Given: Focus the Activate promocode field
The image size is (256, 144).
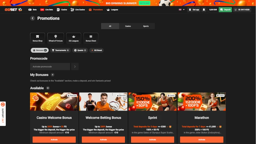Looking at the screenshot, I should (50, 67).
